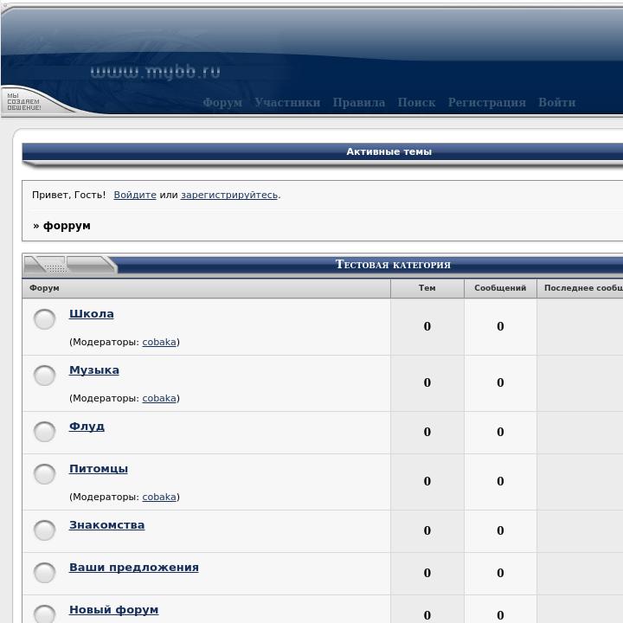The width and height of the screenshot is (623, 623).
Task: Click cobaka moderator link under Школа
Action: click(x=159, y=342)
